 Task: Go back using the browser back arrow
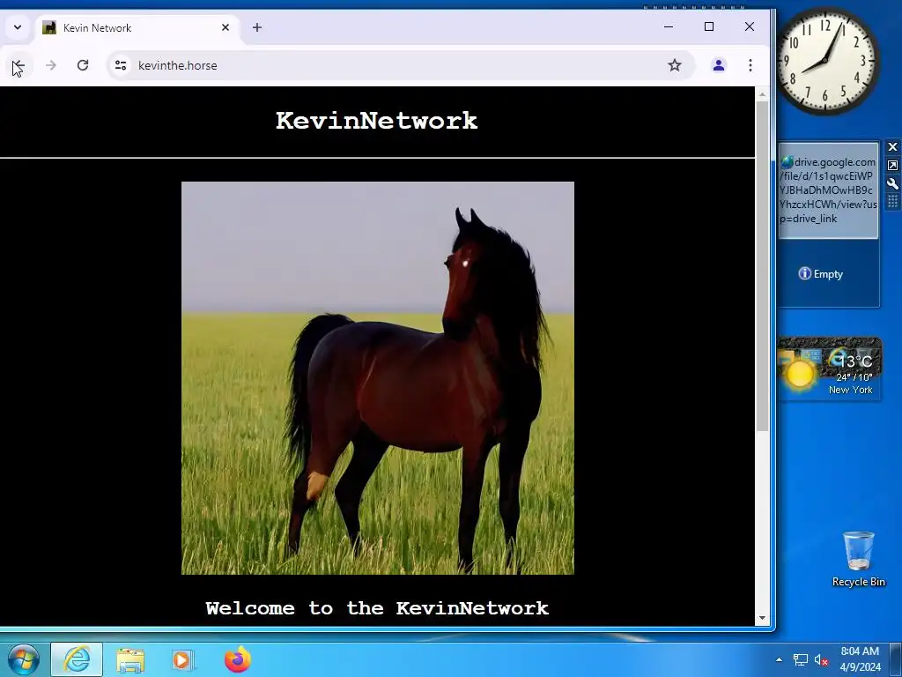tap(18, 65)
